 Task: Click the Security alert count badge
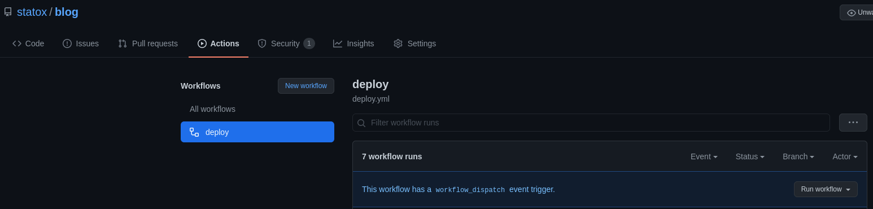[309, 43]
